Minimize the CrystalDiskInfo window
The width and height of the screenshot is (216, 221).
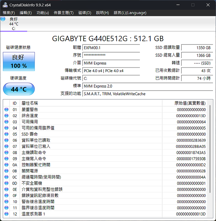pyautogui.click(x=178, y=5)
